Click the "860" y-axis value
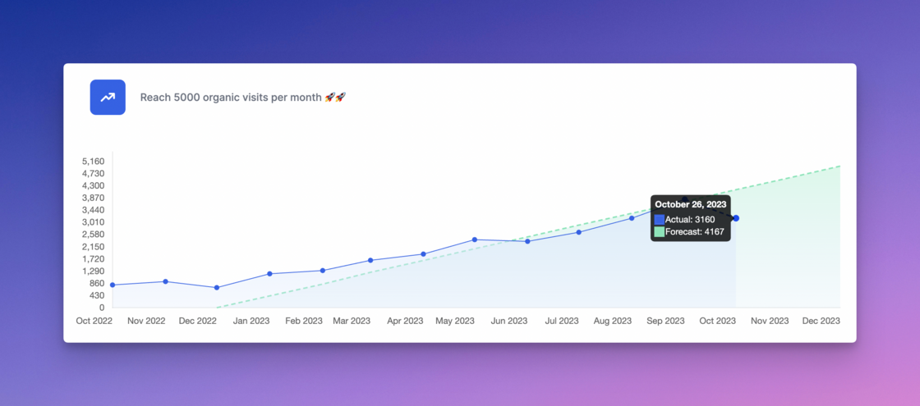The height and width of the screenshot is (406, 920). (x=98, y=283)
